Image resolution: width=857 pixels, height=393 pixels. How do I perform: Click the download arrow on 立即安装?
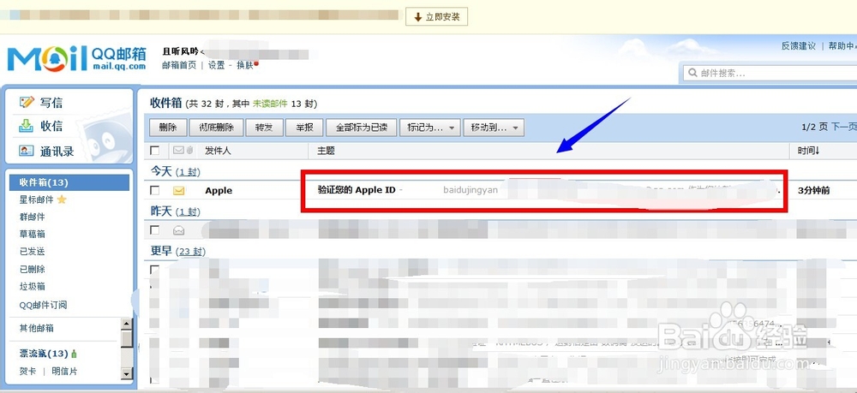[418, 17]
